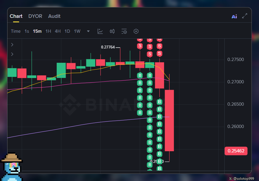This screenshot has width=259, height=181.
Task: Expand the upper indicator chevron
Action: 12,44
